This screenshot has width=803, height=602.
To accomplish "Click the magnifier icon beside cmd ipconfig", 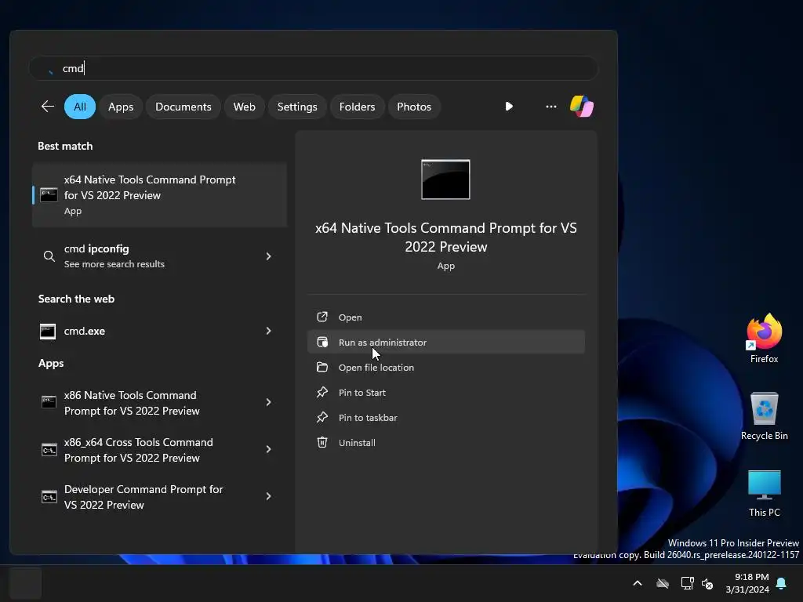I will click(49, 256).
